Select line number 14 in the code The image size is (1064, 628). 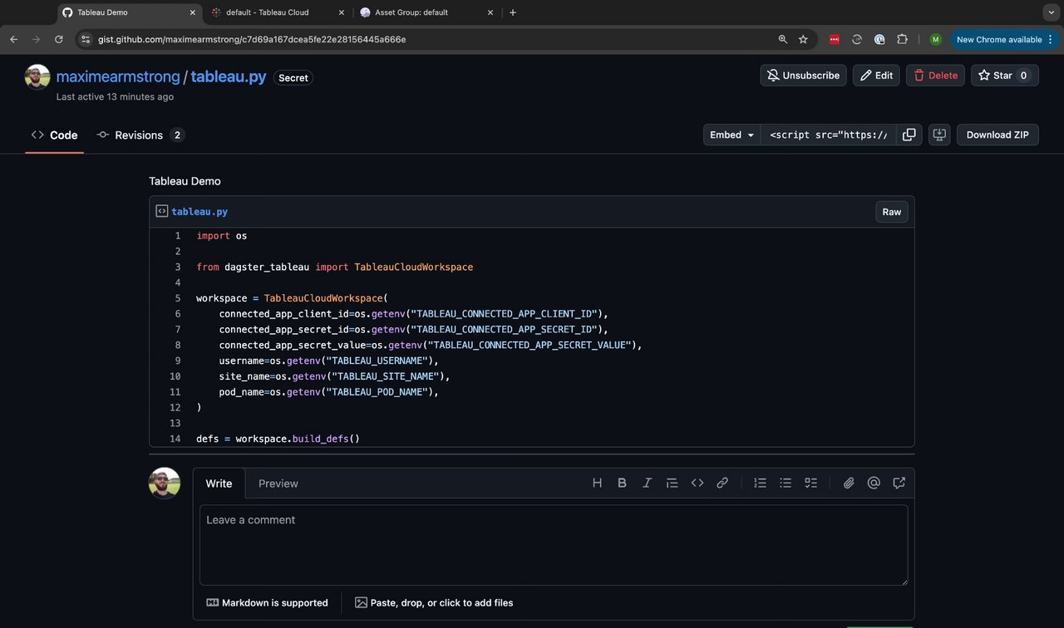click(x=175, y=439)
